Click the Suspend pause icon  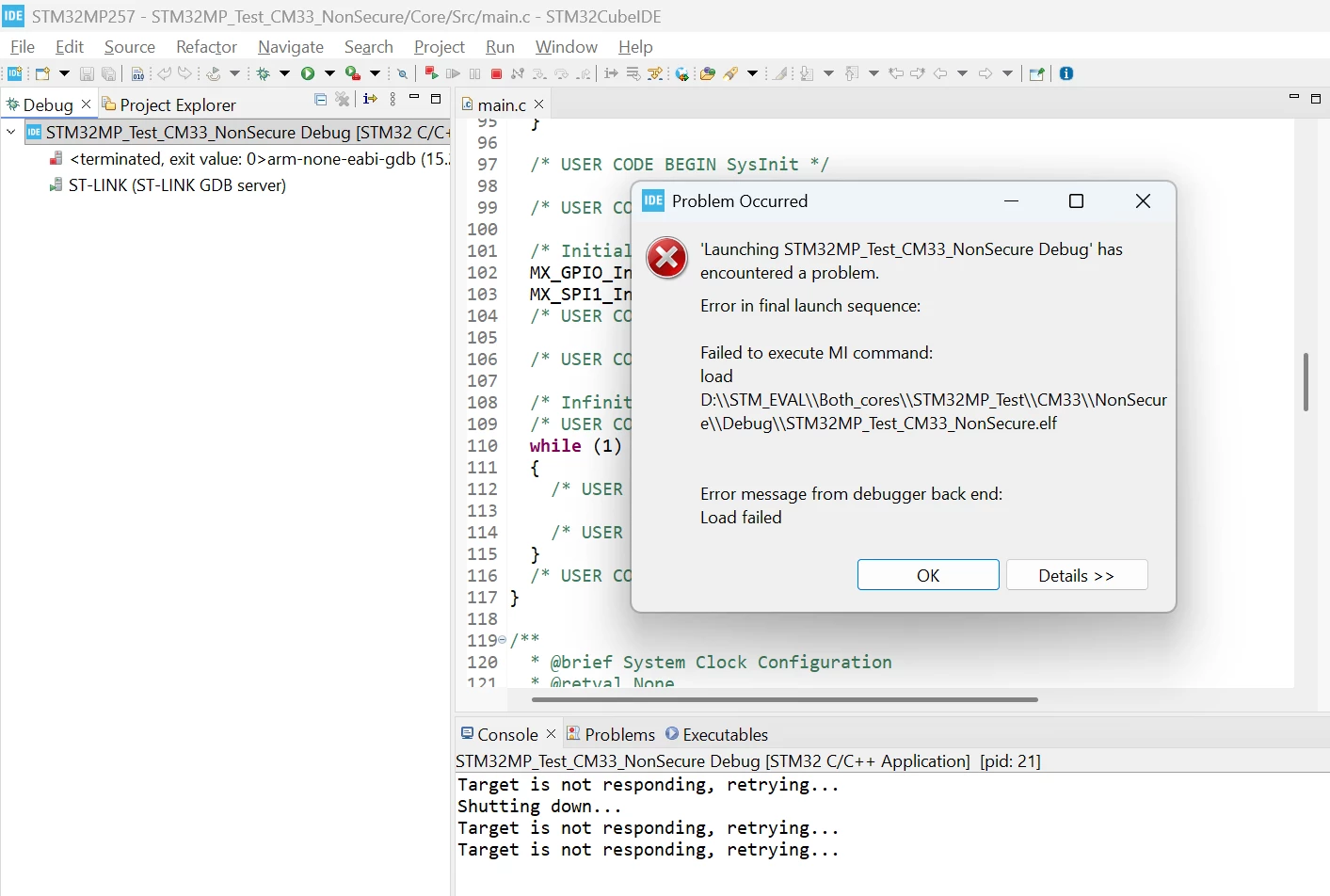[x=474, y=73]
